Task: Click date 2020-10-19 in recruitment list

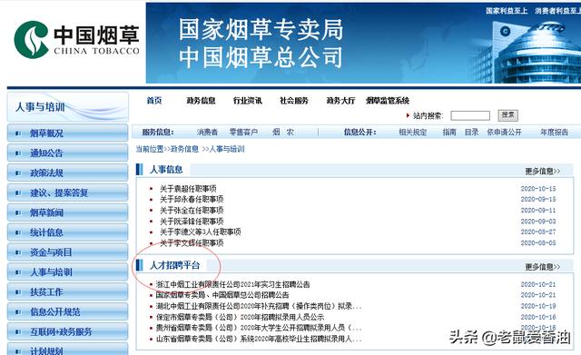Action: click(538, 306)
